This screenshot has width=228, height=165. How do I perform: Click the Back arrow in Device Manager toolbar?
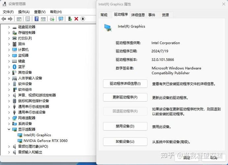click(x=4, y=19)
